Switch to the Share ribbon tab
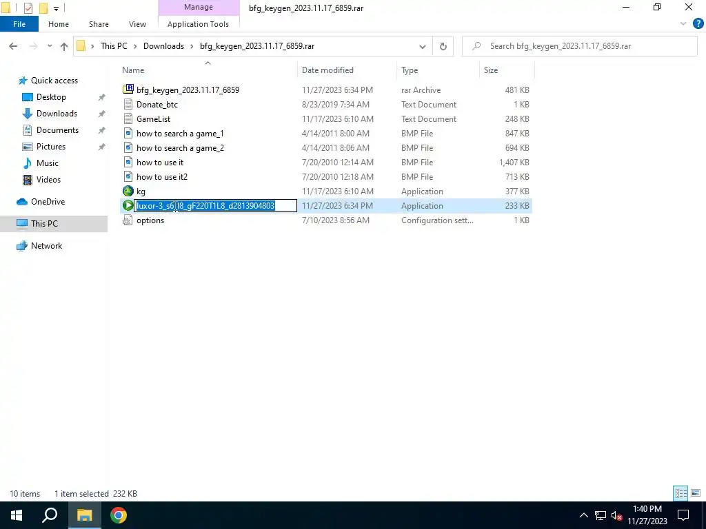Viewport: 706px width, 529px height. [99, 24]
